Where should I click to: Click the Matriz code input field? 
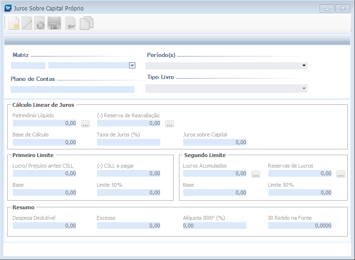28,66
